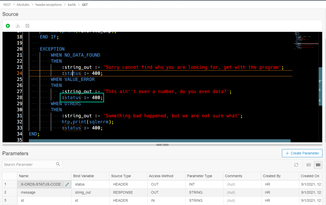326x205 pixels.
Task: Switch parameters to grid view
Action: [318, 165]
